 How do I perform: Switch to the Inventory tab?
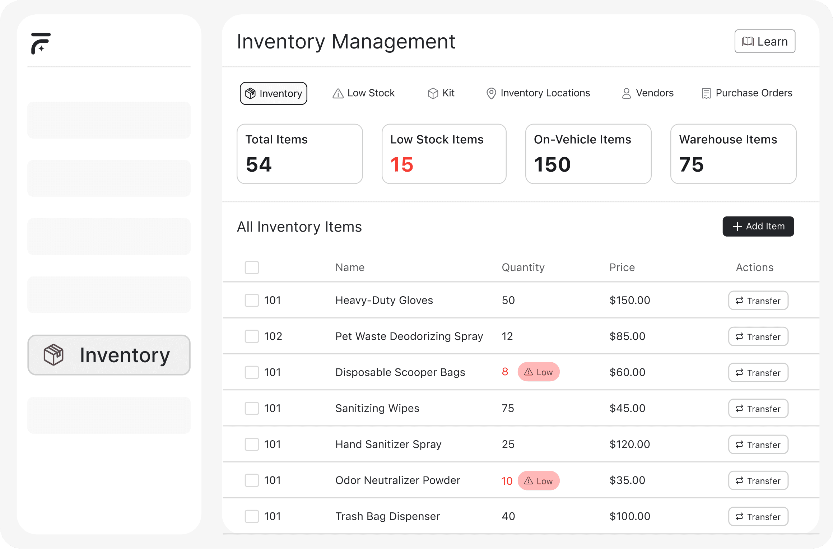pos(274,93)
